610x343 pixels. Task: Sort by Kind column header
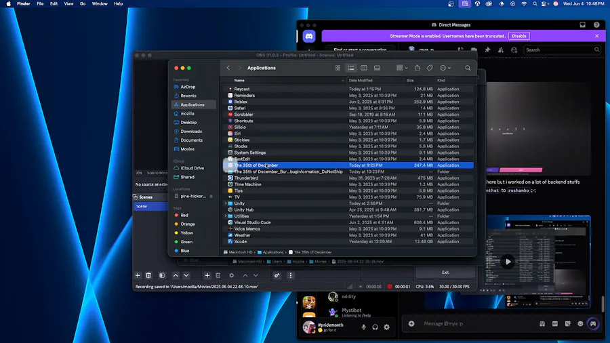(441, 81)
